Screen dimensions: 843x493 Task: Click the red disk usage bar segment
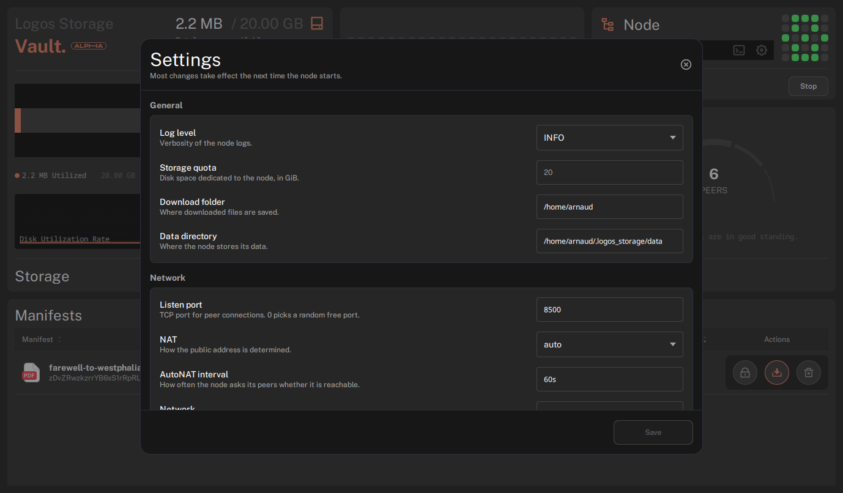(18, 120)
